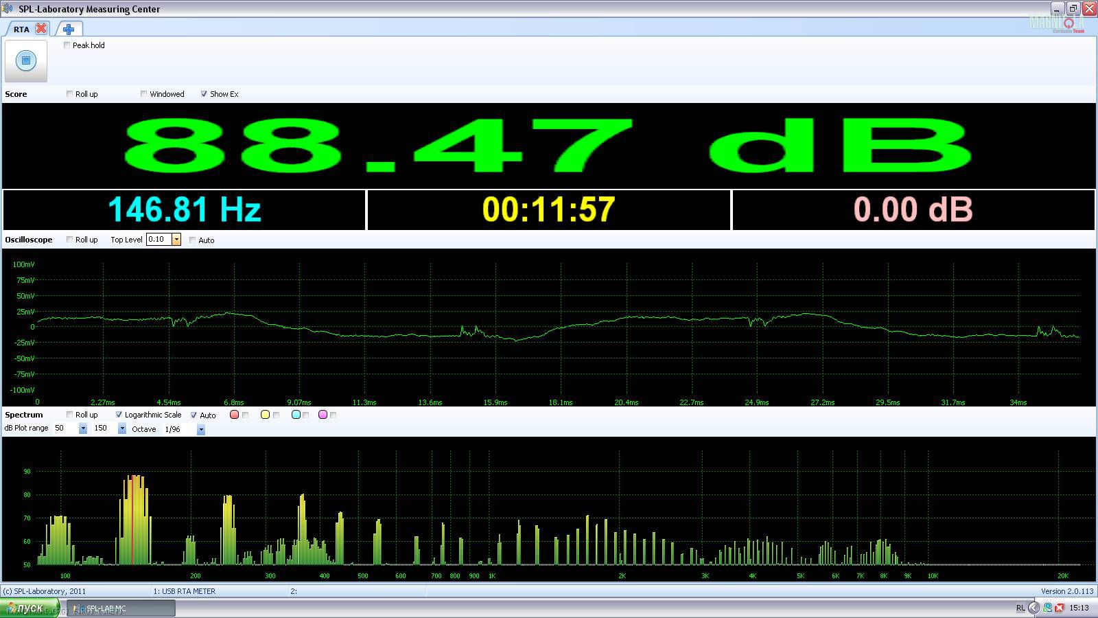Enable the checkbox beside the yellow swatch
Image resolution: width=1098 pixels, height=618 pixels.
(276, 415)
